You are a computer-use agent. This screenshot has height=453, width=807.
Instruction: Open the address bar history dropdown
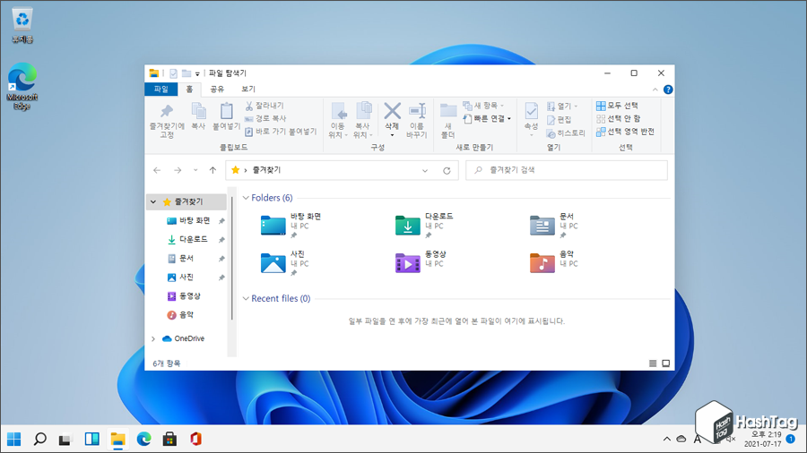click(425, 170)
